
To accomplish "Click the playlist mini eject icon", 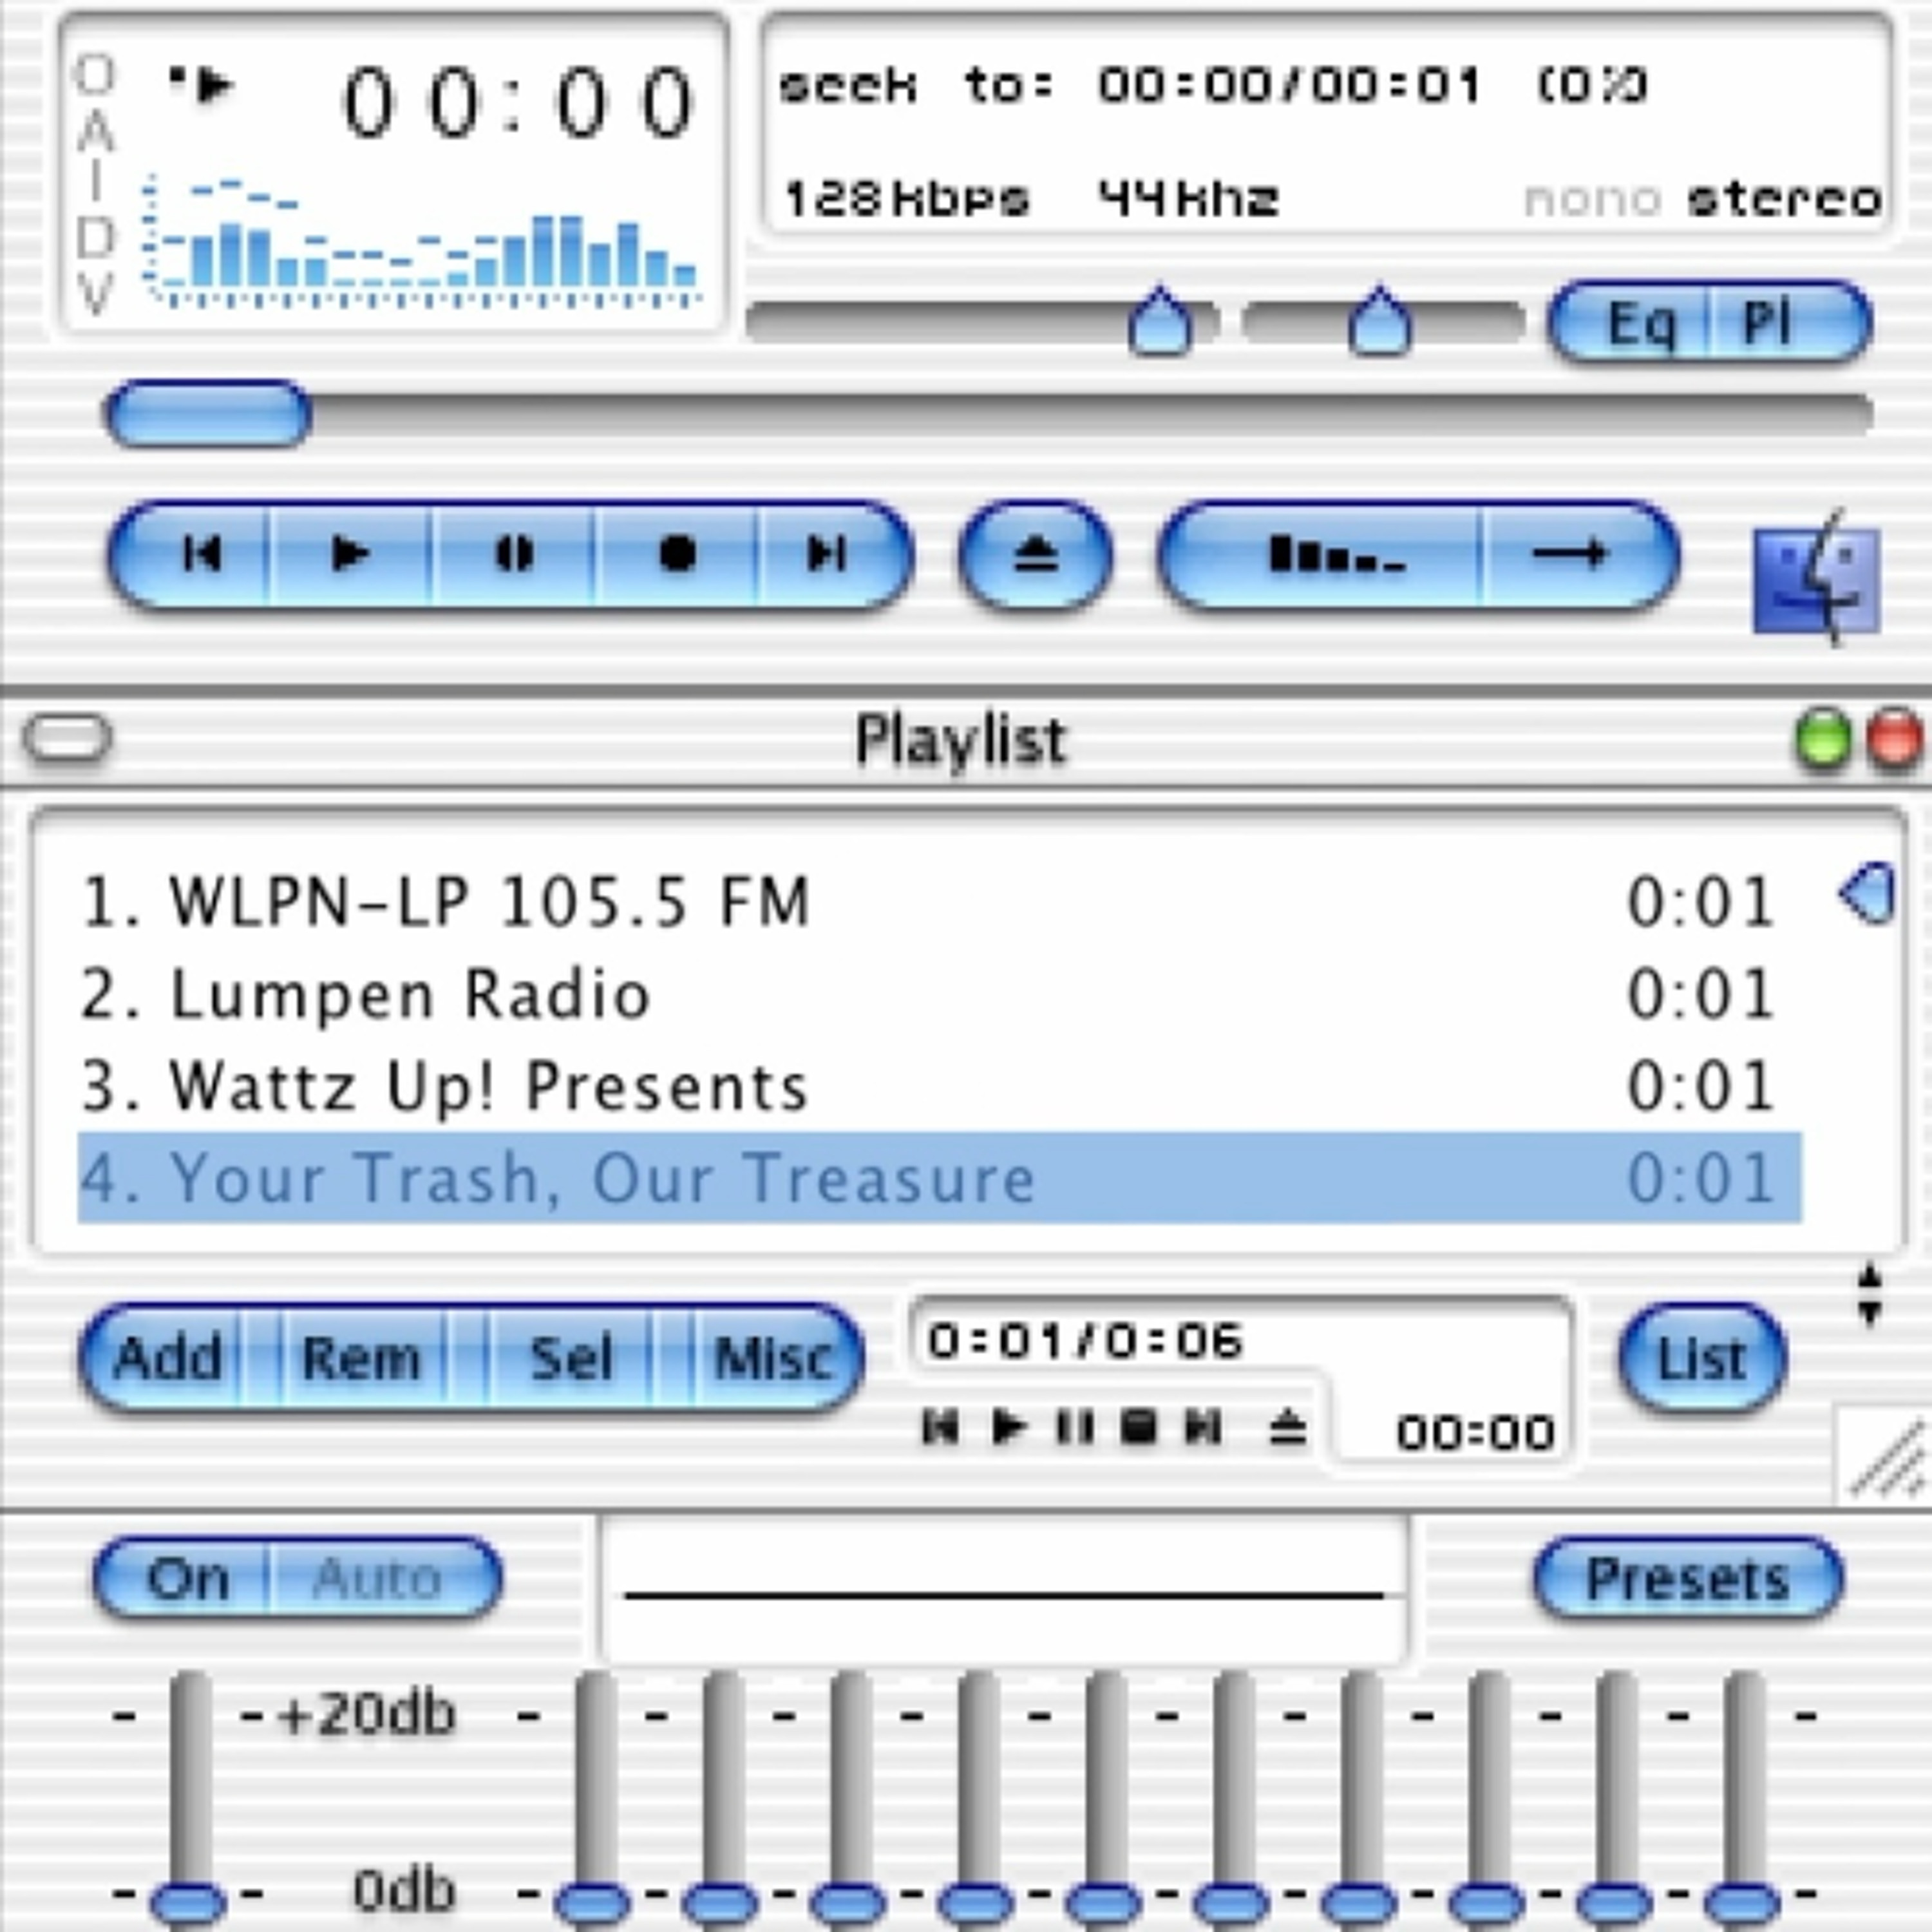I will coord(1287,1427).
